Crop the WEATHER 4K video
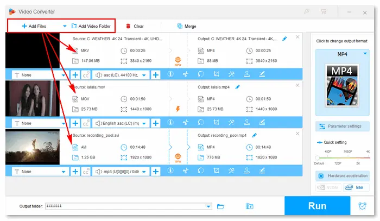The height and width of the screenshot is (221, 380). (216, 74)
